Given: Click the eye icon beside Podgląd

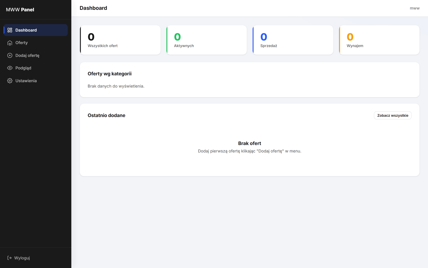Looking at the screenshot, I should pos(10,68).
